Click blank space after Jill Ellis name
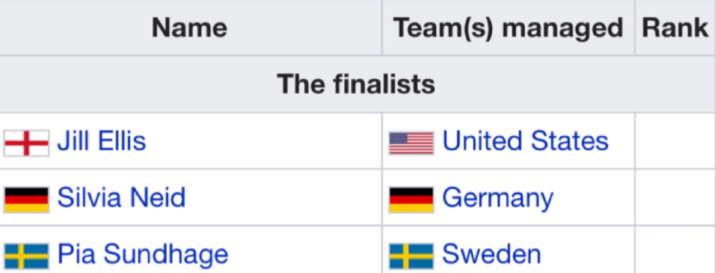Image resolution: width=716 pixels, height=273 pixels. [x=263, y=141]
